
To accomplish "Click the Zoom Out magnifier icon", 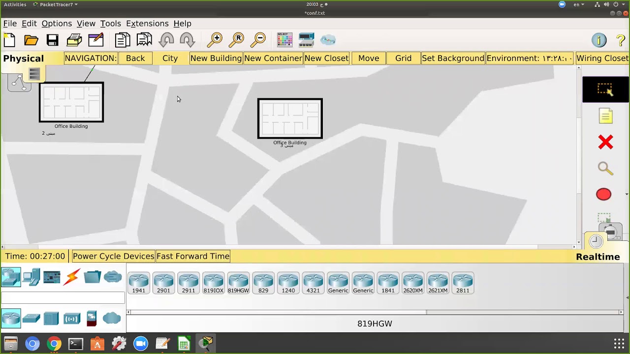I will [x=258, y=40].
